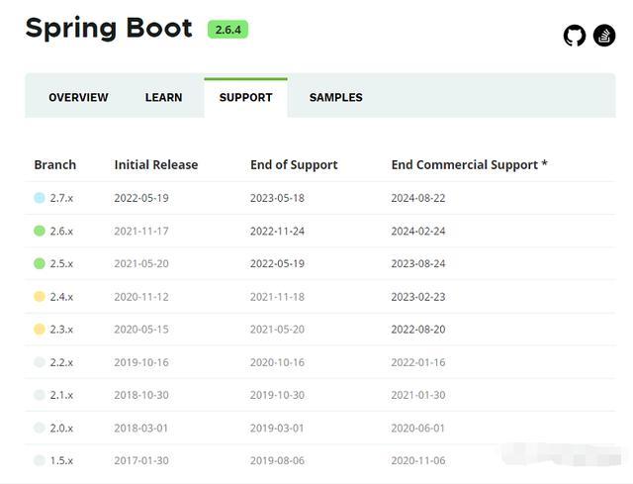Viewport: 633px width, 484px height.
Task: Select the 2.1.x branch label
Action: pyautogui.click(x=61, y=395)
